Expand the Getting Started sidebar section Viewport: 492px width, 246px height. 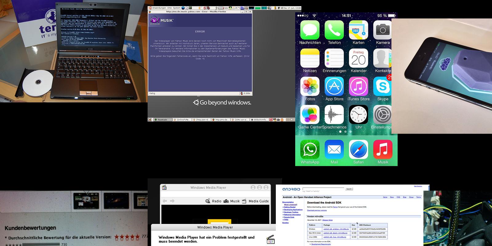click(x=283, y=207)
